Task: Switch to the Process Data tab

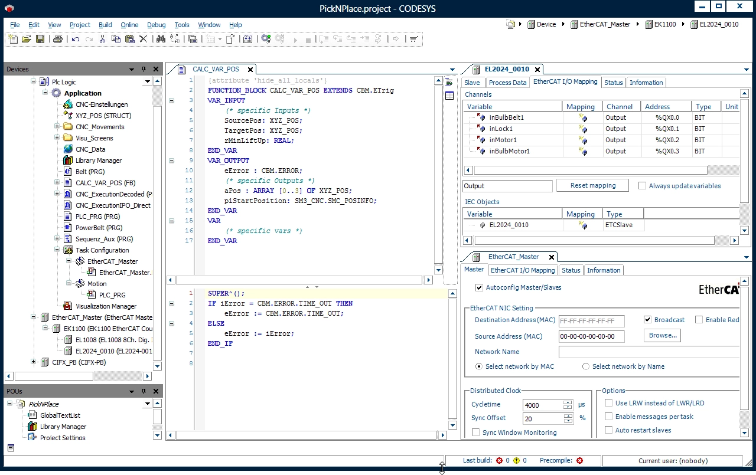Action: click(507, 83)
